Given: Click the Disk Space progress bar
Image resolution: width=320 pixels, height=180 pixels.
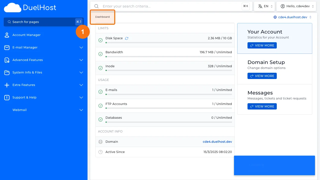Looking at the screenshot, I should pyautogui.click(x=169, y=43).
